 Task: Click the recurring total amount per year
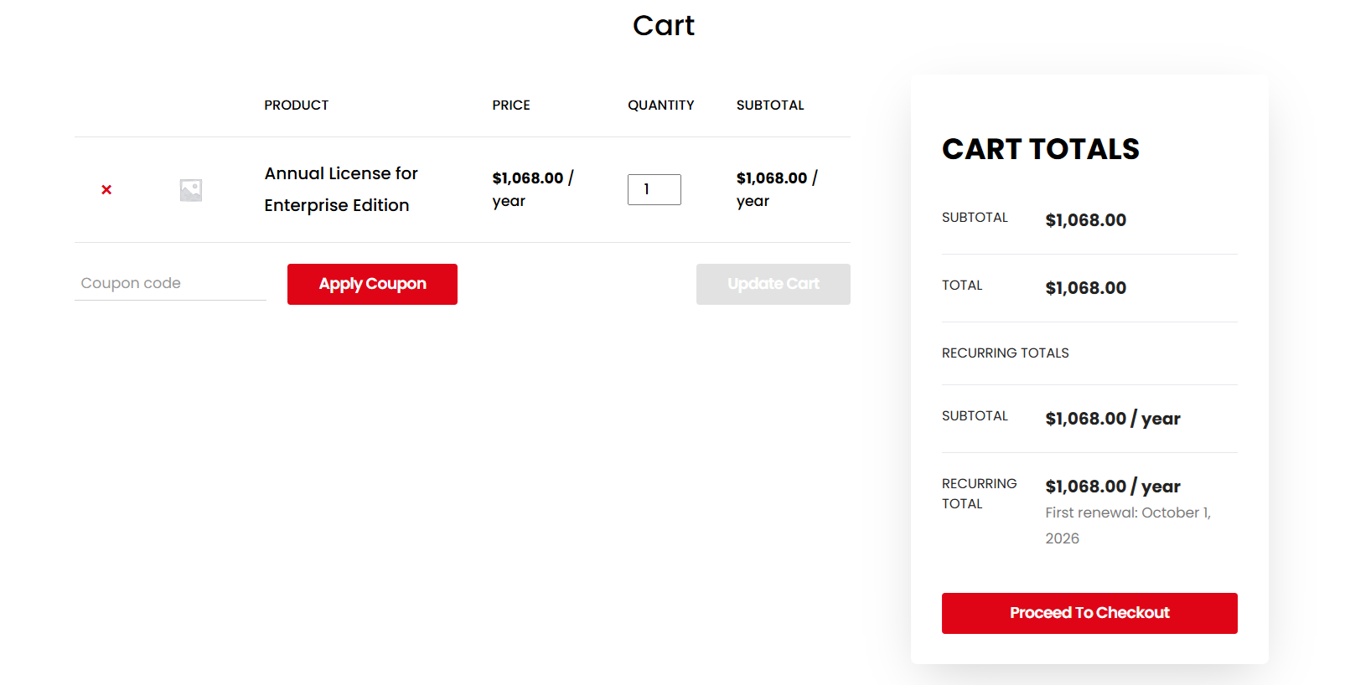[1112, 487]
